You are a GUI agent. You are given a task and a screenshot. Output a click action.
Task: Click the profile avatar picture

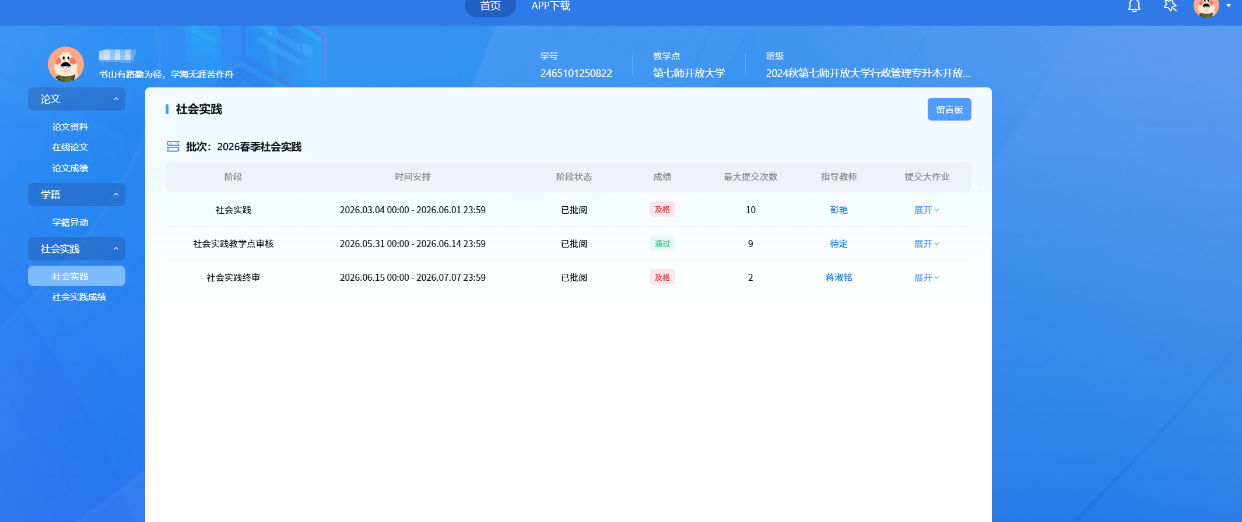pos(66,65)
